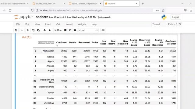Copy selected cells icon
The image size is (195, 109).
click(33, 30)
